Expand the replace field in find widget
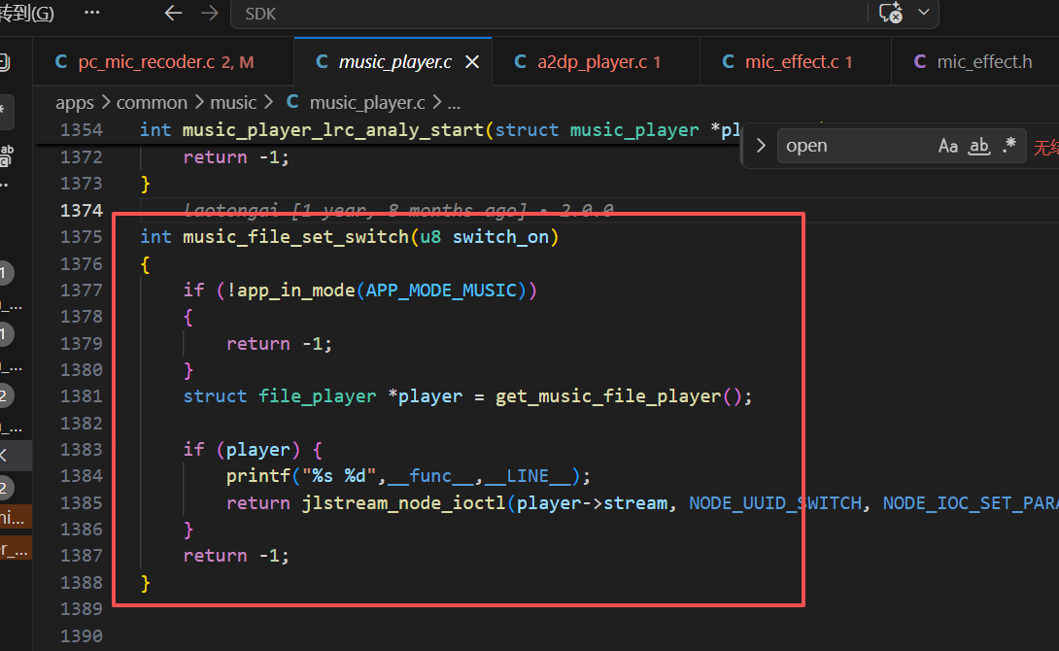 point(761,146)
